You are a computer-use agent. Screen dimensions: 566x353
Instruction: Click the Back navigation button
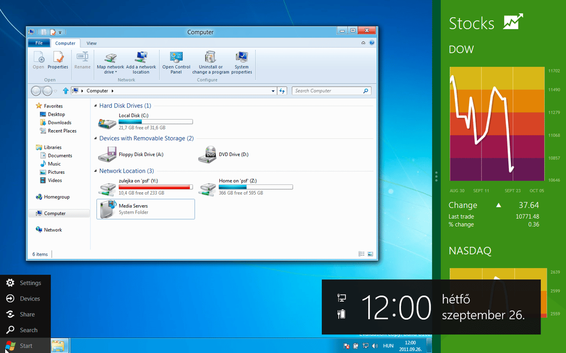pos(37,91)
